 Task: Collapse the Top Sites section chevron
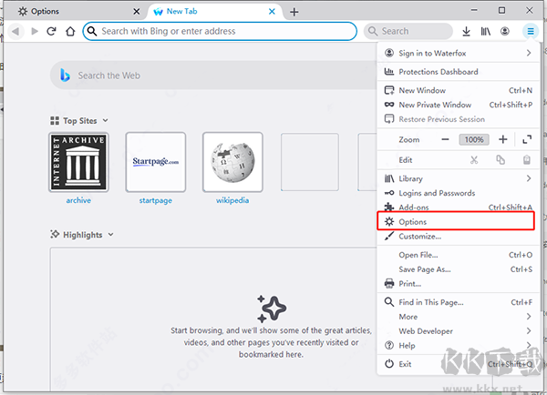[106, 120]
